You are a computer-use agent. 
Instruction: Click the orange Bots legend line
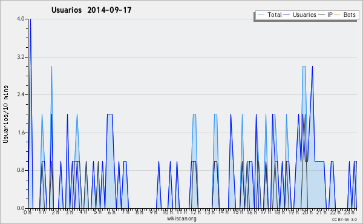[338, 15]
